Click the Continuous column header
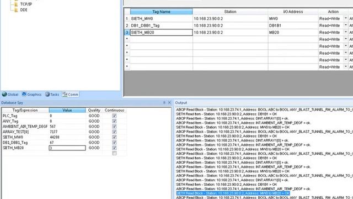 pyautogui.click(x=114, y=111)
